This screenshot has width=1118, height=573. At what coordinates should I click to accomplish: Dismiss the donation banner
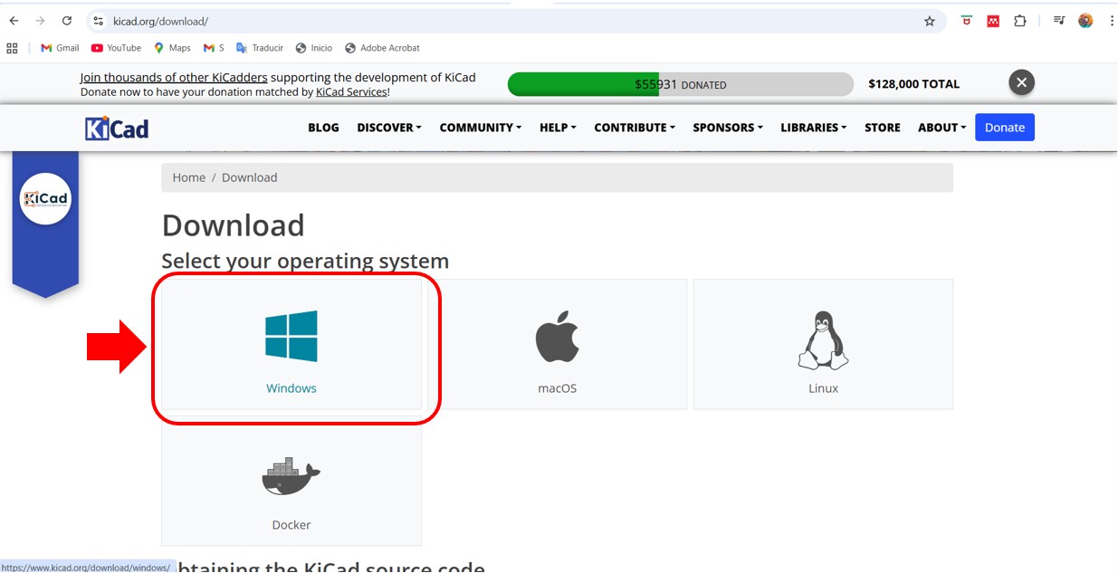tap(1021, 82)
